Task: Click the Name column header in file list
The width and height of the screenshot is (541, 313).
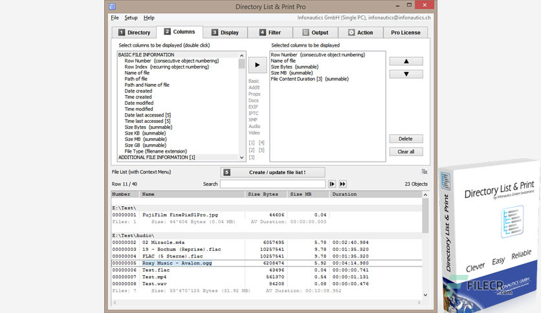Action: [192, 195]
